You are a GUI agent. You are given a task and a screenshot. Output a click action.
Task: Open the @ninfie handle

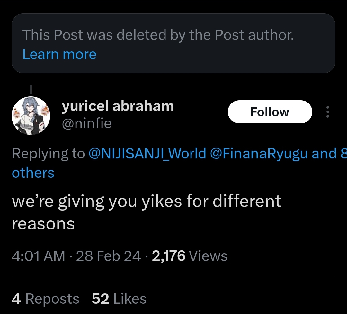86,123
